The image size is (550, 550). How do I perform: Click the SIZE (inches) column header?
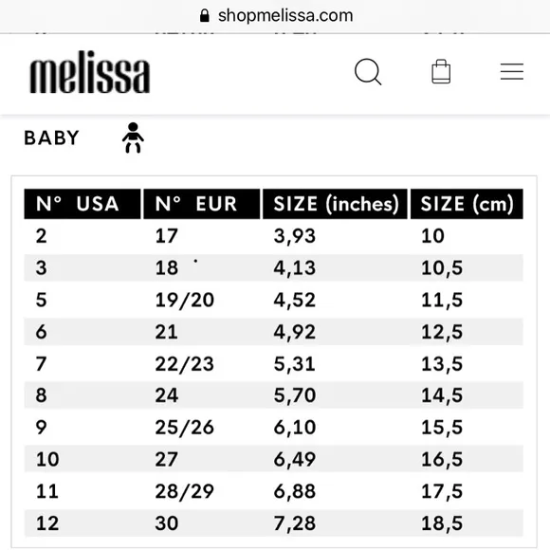tap(335, 204)
